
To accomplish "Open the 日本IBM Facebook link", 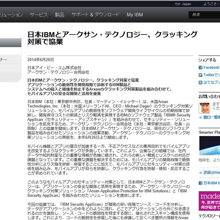I will point(212,183).
